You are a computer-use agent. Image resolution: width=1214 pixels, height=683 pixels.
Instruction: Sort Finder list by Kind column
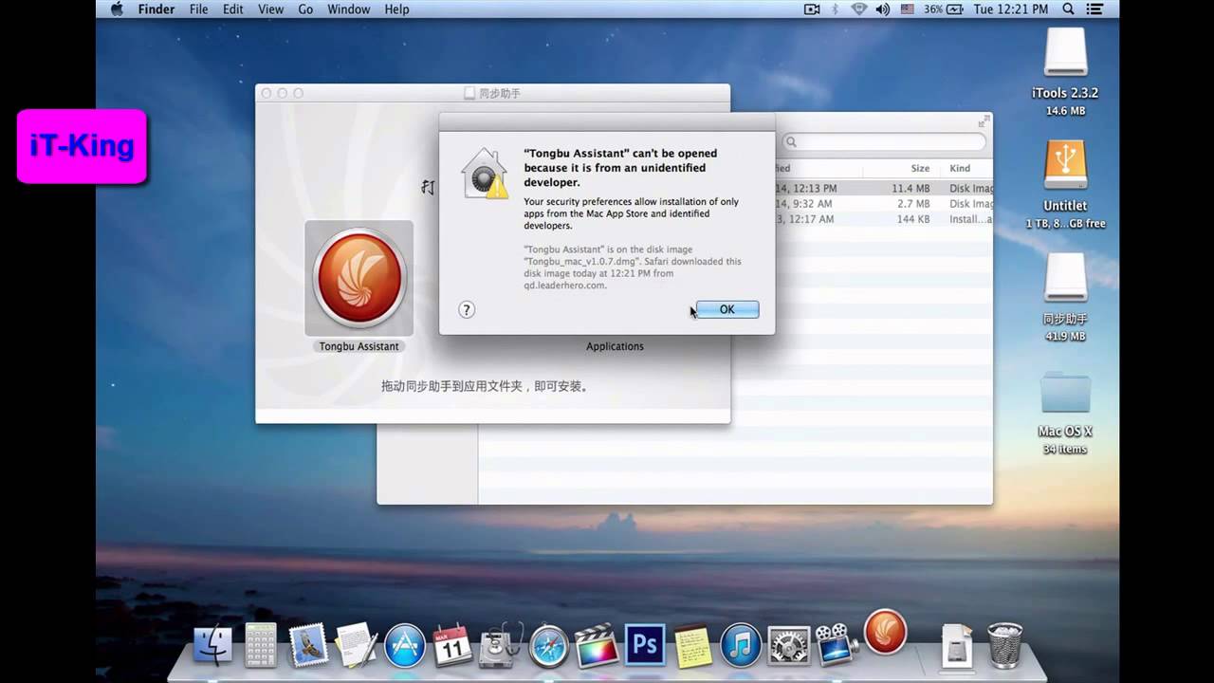click(960, 169)
